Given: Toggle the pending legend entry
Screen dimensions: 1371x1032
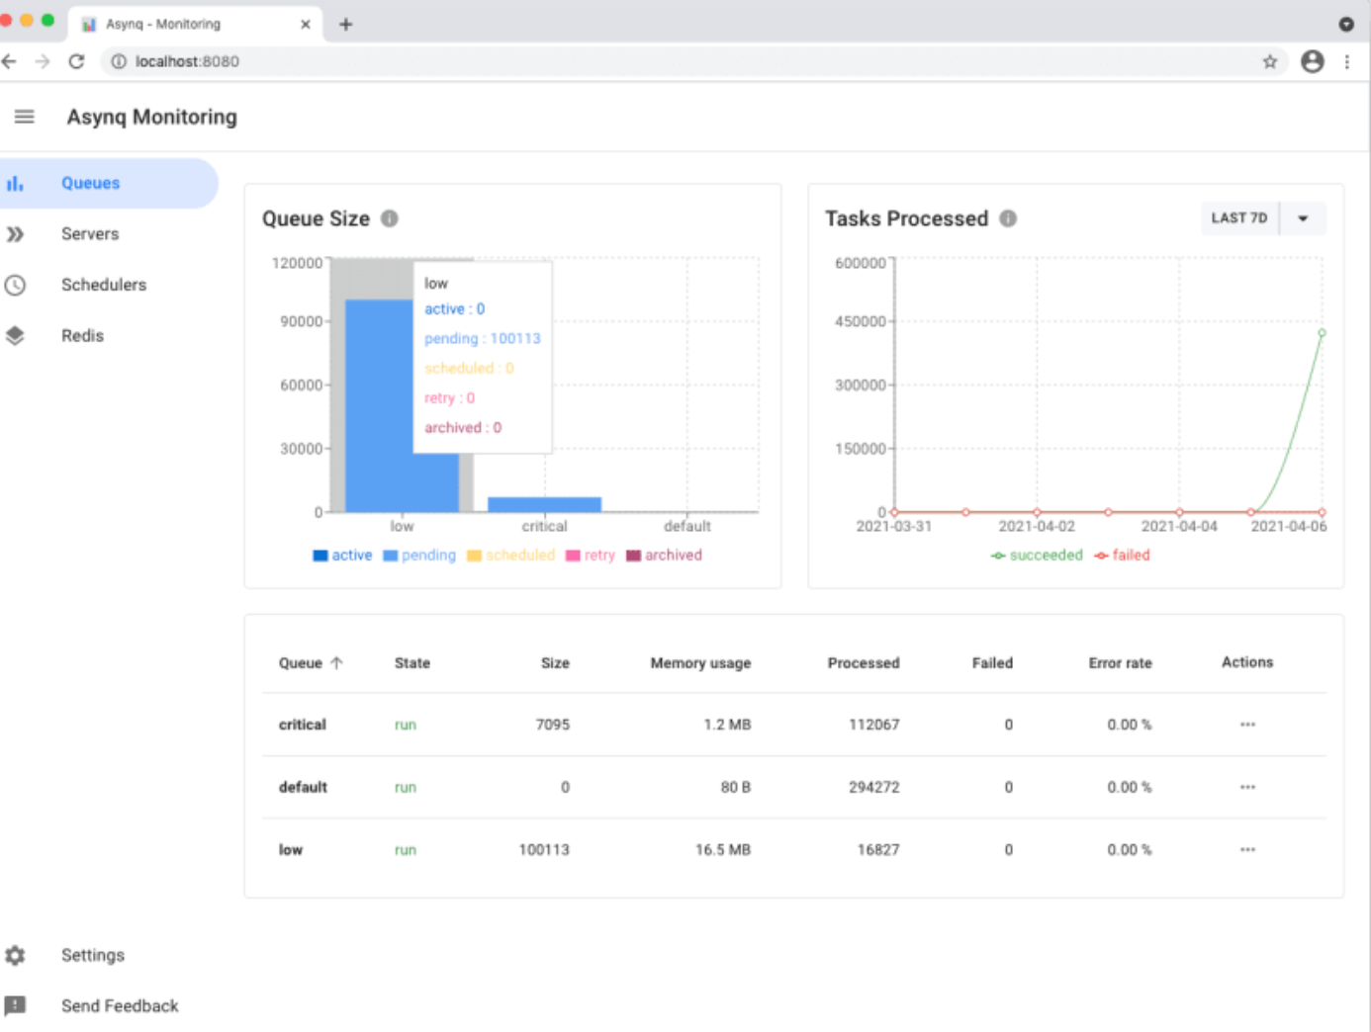Looking at the screenshot, I should [419, 556].
